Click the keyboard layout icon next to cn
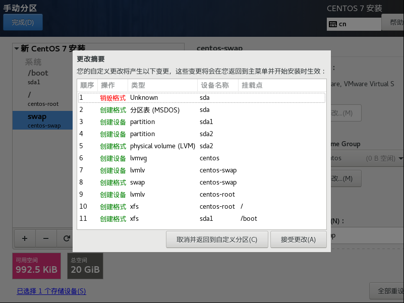404x303 pixels. click(x=332, y=24)
